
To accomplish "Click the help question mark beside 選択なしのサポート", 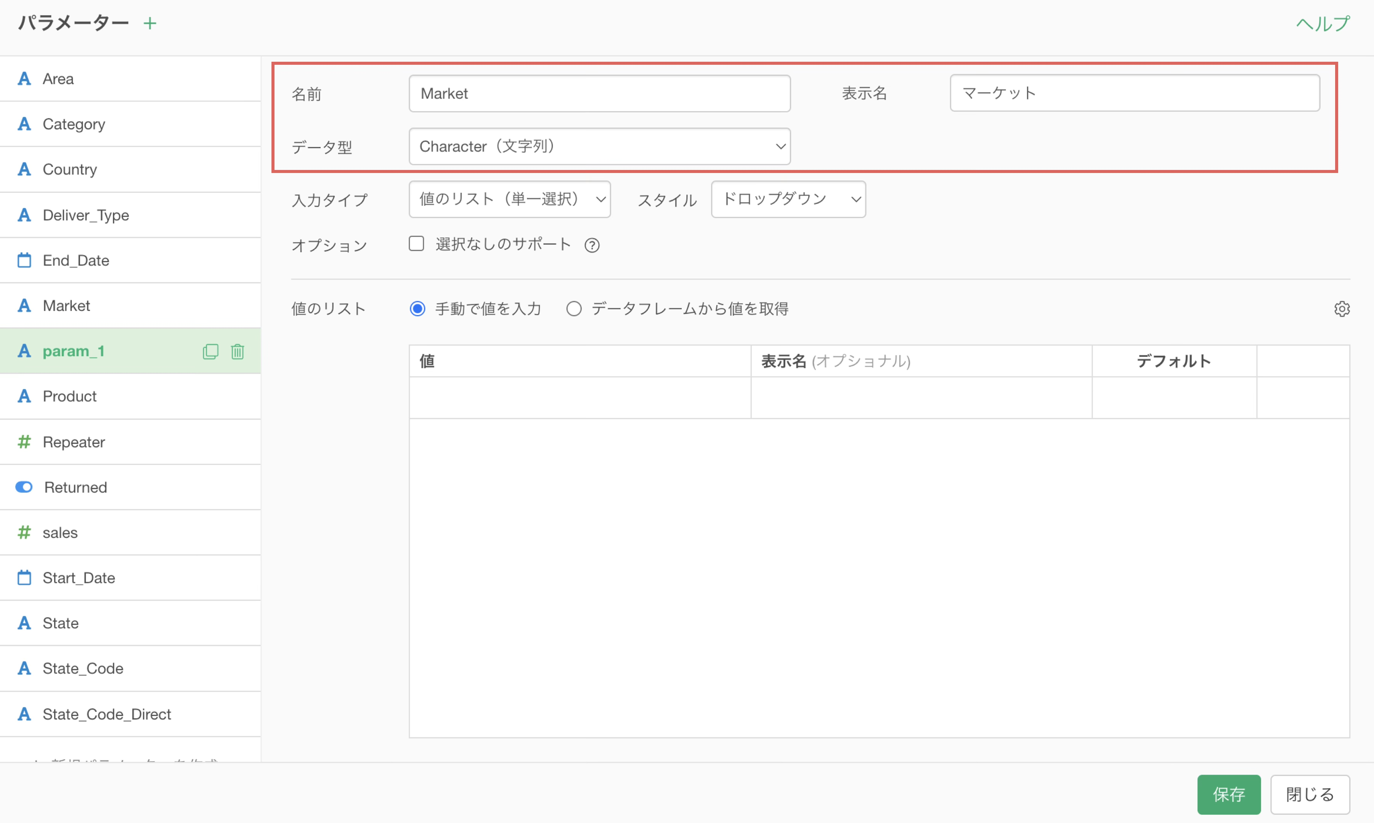I will (x=592, y=245).
